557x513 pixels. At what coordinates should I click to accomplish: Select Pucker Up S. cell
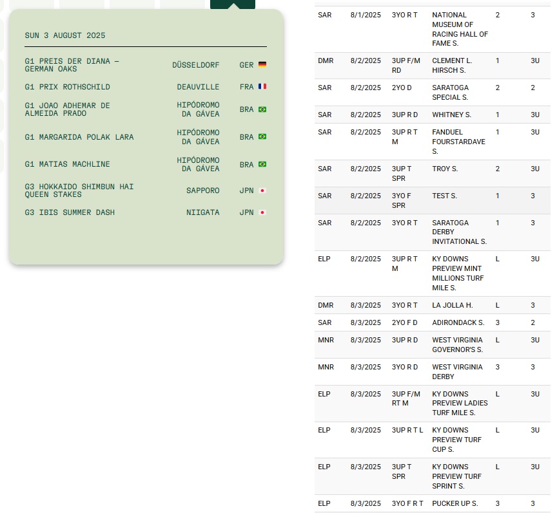pos(455,503)
